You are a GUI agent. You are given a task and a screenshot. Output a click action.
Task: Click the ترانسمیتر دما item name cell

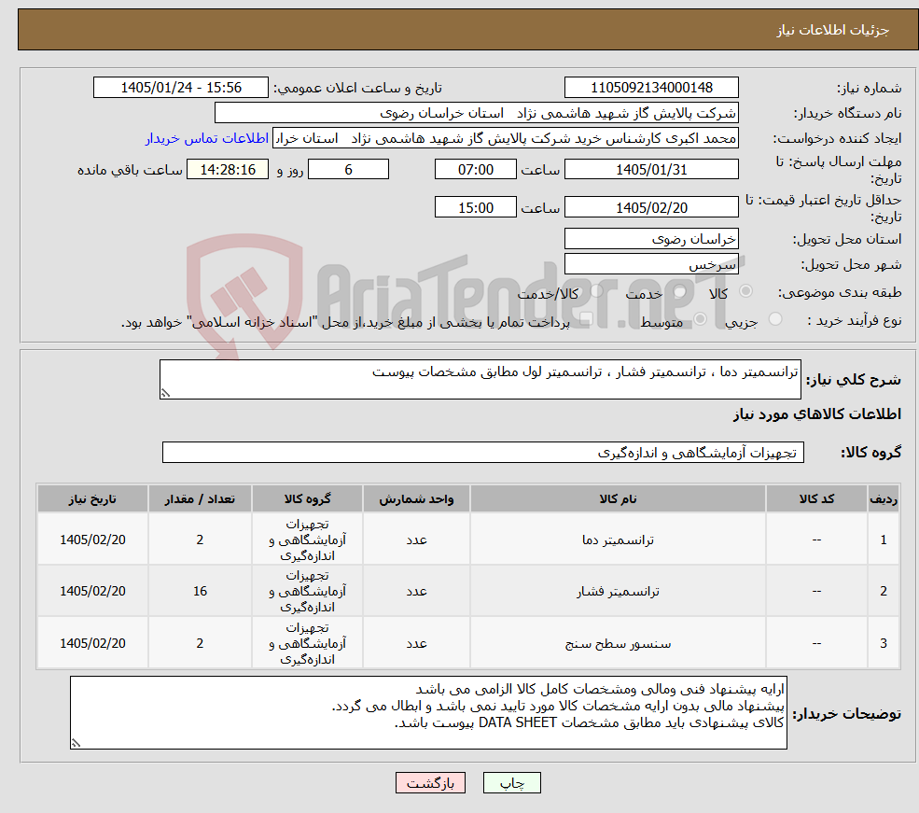click(x=618, y=540)
